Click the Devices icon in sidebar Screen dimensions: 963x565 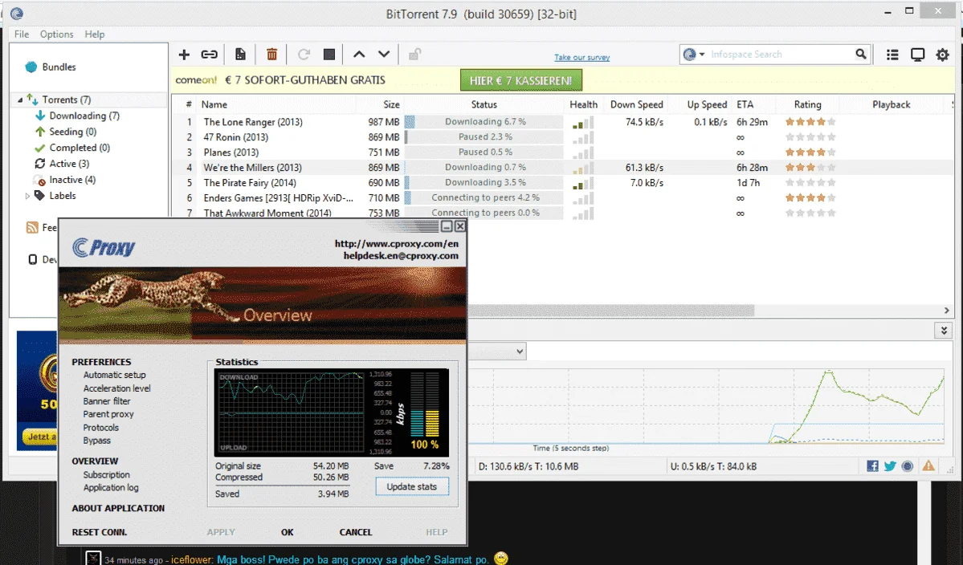pyautogui.click(x=33, y=259)
